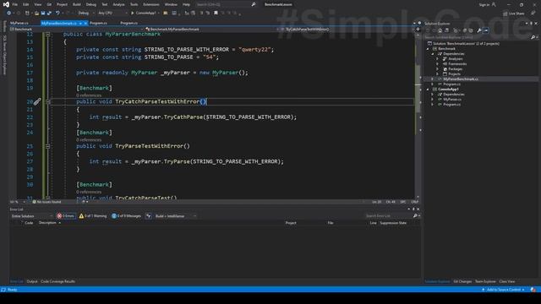Click the Save icon in the toolbar

(43, 14)
